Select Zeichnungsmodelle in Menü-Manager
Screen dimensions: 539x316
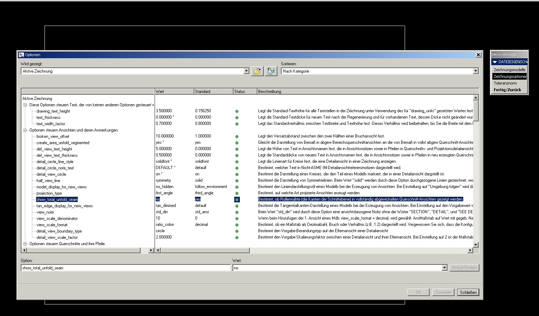(x=510, y=70)
